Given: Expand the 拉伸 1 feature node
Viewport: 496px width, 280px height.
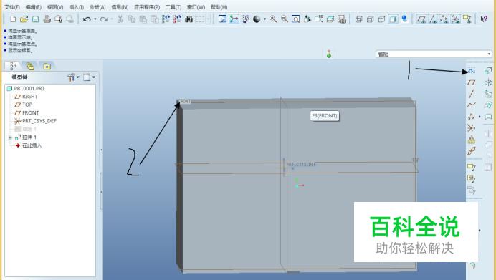Looking at the screenshot, I should tap(10, 137).
